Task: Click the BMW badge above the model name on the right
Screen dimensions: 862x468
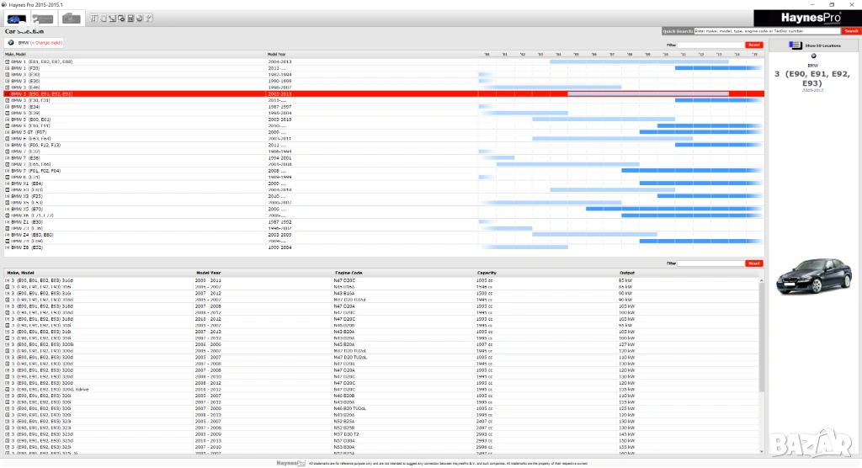Action: [x=813, y=56]
